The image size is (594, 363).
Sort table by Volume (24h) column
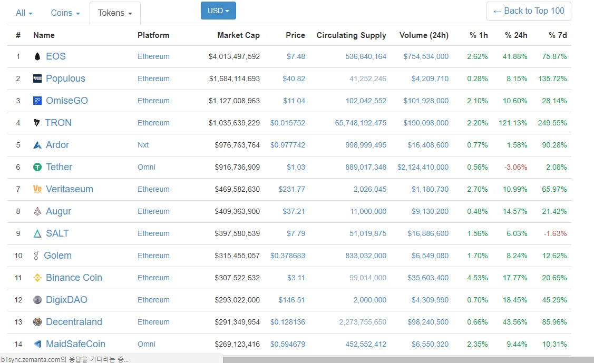(424, 35)
